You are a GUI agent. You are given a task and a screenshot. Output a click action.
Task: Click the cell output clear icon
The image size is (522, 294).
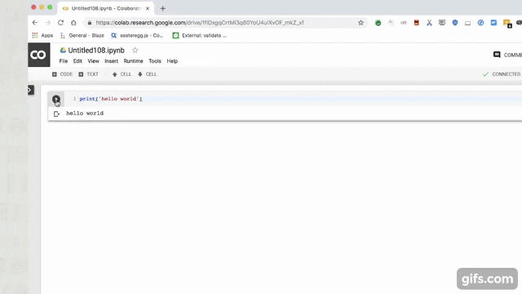pos(56,114)
